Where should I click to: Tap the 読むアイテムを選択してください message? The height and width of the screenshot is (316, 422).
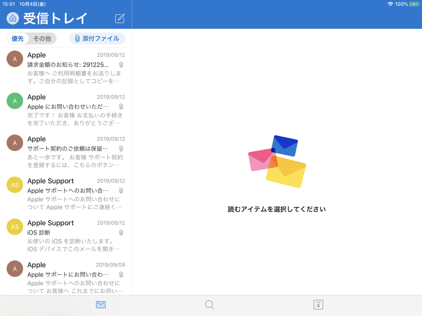coord(277,209)
